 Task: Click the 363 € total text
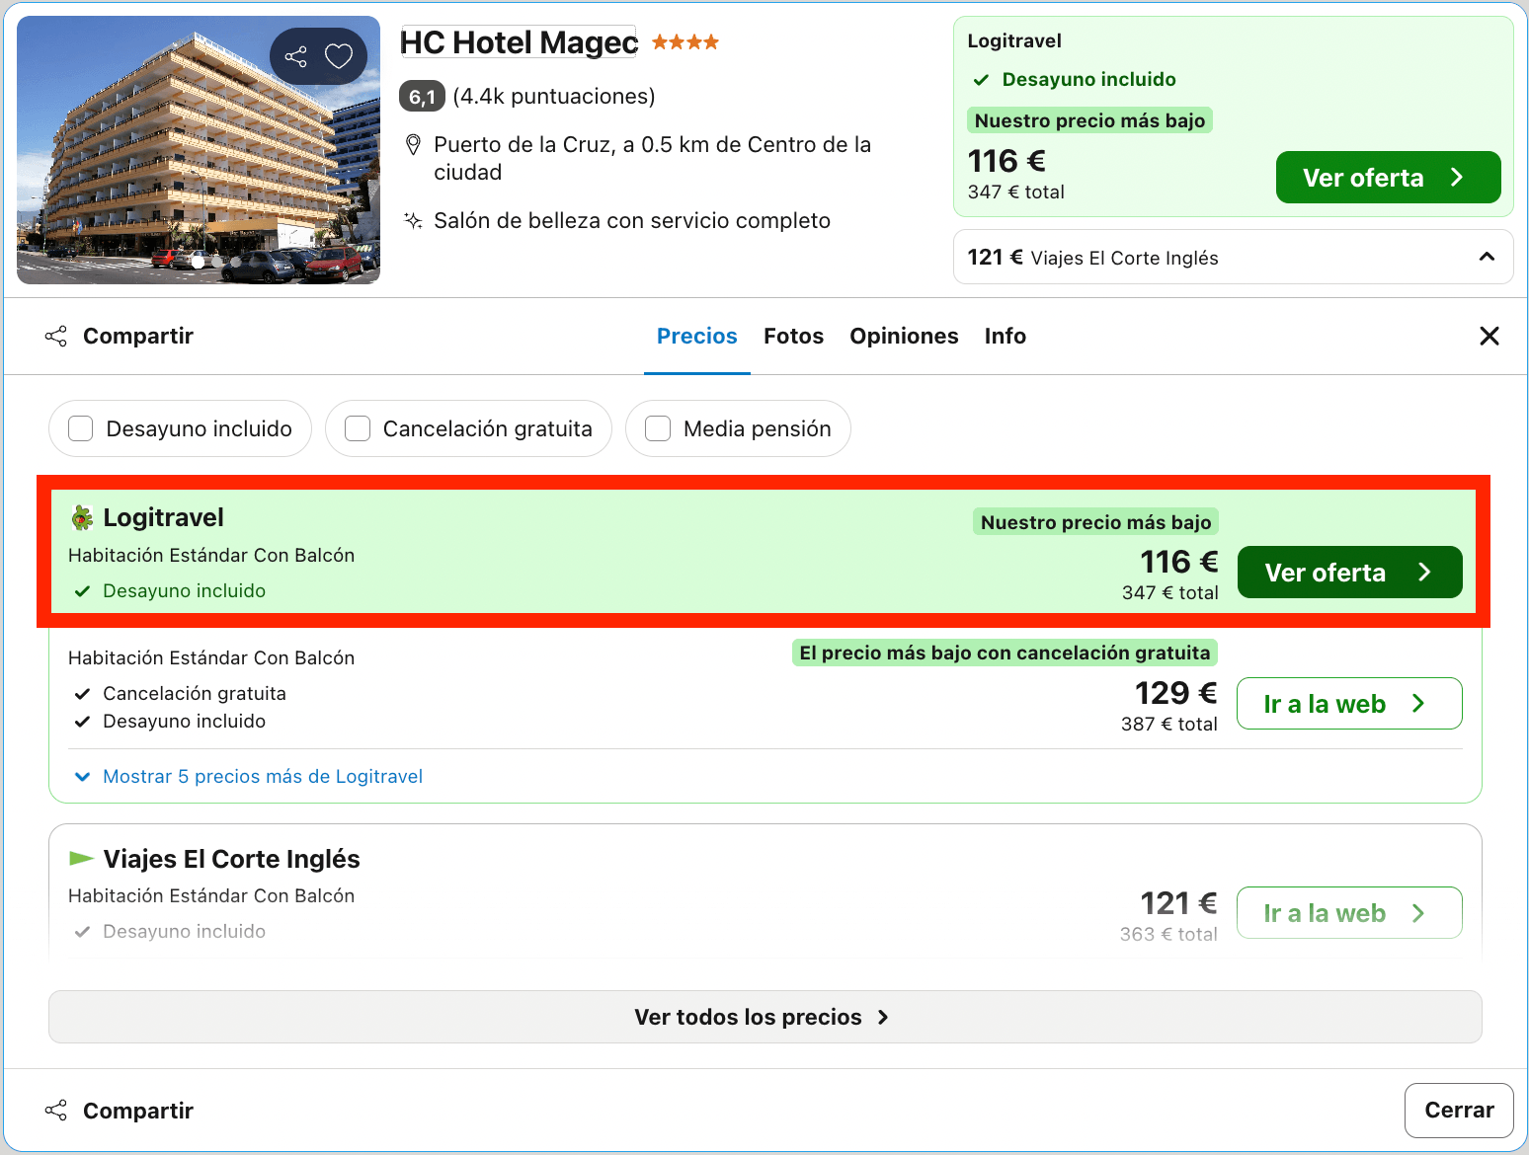point(1168,934)
